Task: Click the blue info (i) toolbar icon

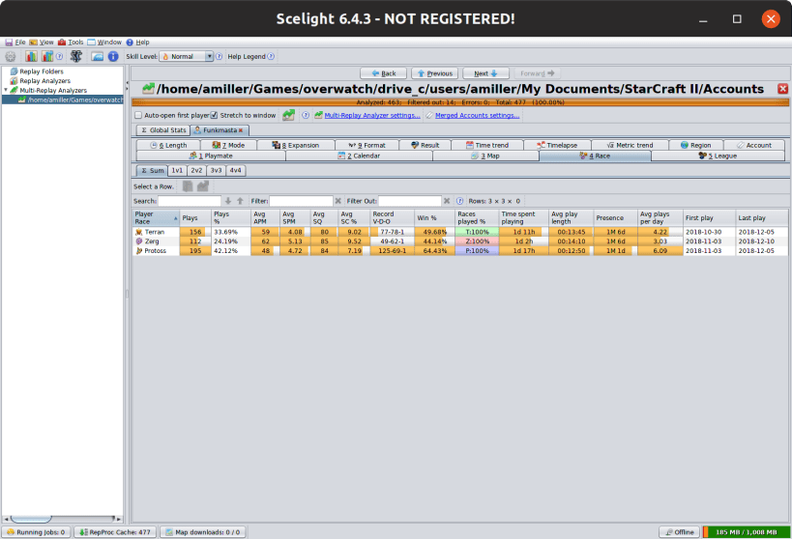Action: [113, 57]
